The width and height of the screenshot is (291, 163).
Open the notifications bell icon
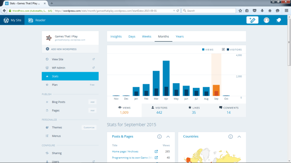[x=278, y=20]
